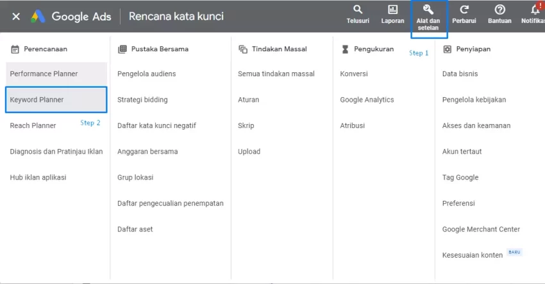Click the Pustaka Bersama heading

[160, 49]
